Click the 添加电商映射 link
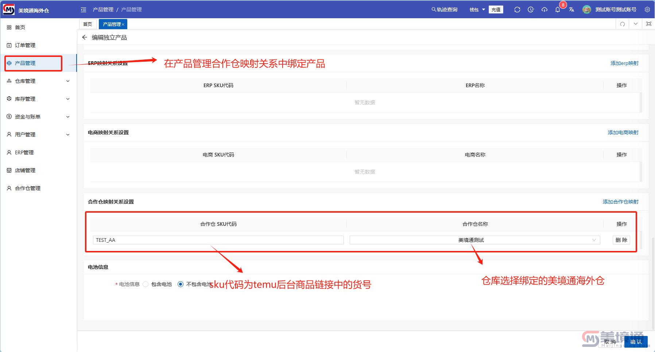 [x=623, y=132]
